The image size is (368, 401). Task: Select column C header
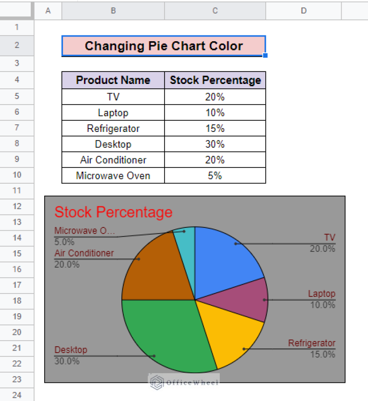coord(215,11)
